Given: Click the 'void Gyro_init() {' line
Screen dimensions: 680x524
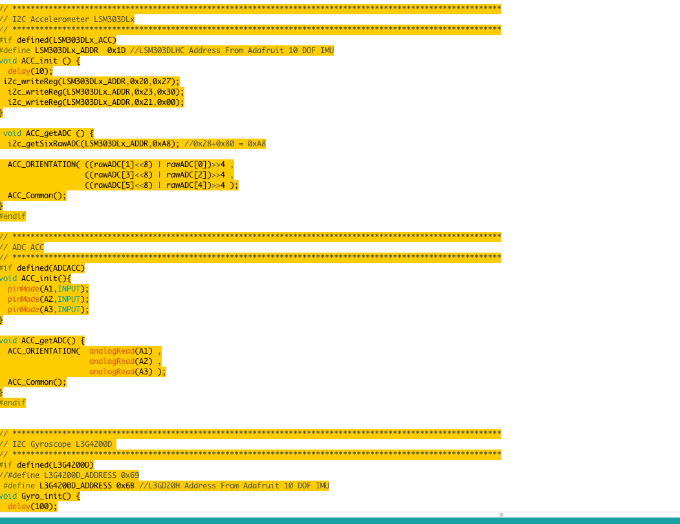Looking at the screenshot, I should click(40, 496).
